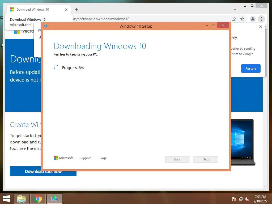Click the disabled Next button
The width and height of the screenshot is (272, 204).
206,159
